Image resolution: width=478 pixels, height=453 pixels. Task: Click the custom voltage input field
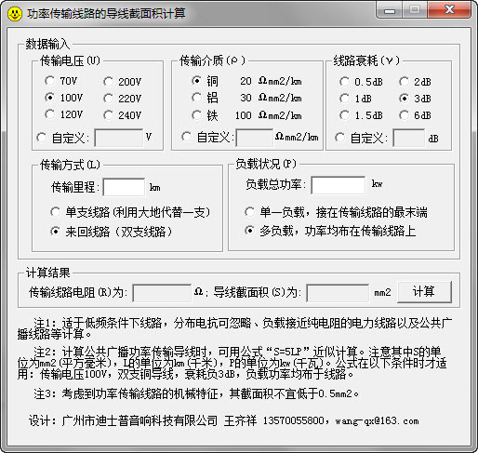(118, 138)
